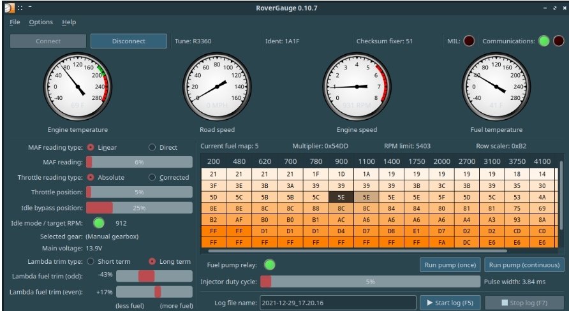Click the Idle bypass position bar
The height and width of the screenshot is (311, 569).
[139, 208]
